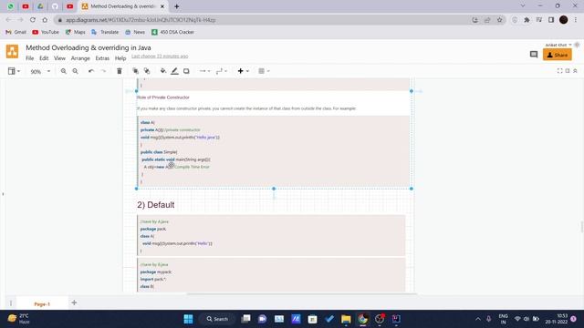Open the 450 DSA Cracker bookmark
Image resolution: width=584 pixels, height=328 pixels.
pyautogui.click(x=172, y=33)
